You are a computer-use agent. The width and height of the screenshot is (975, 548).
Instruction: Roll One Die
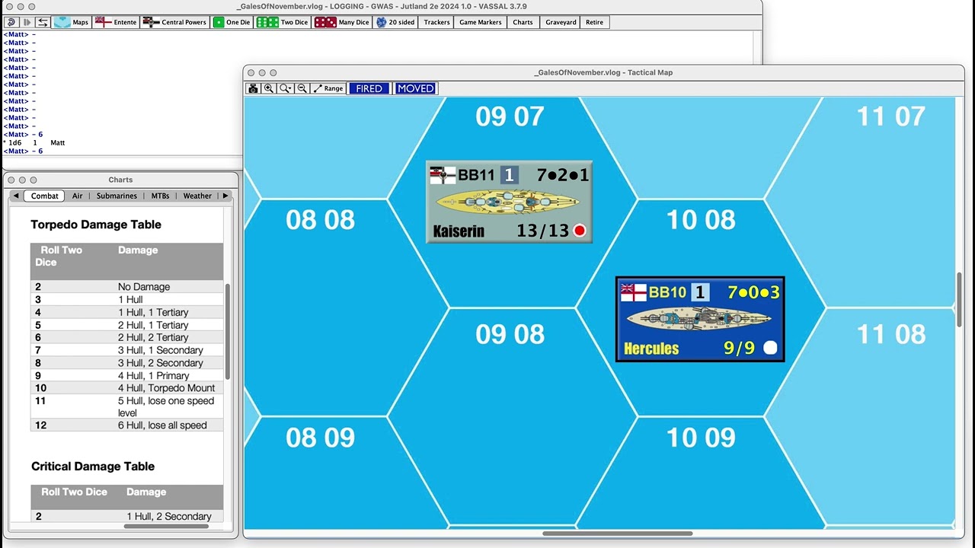click(232, 22)
